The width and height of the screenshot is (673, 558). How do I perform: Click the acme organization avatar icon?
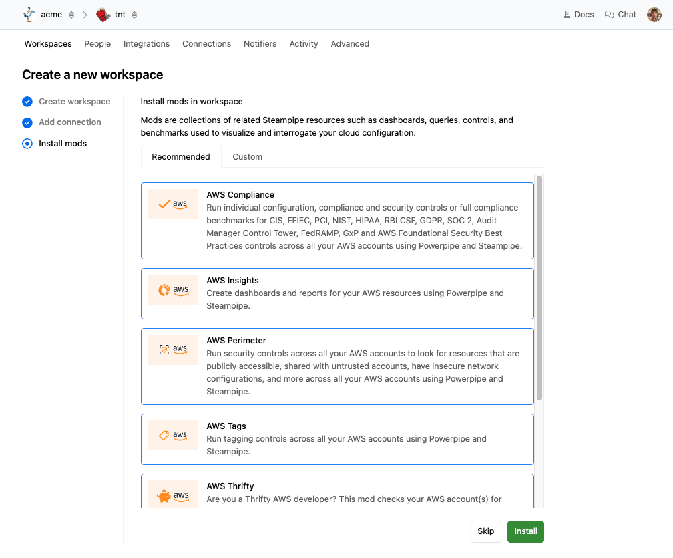(29, 14)
